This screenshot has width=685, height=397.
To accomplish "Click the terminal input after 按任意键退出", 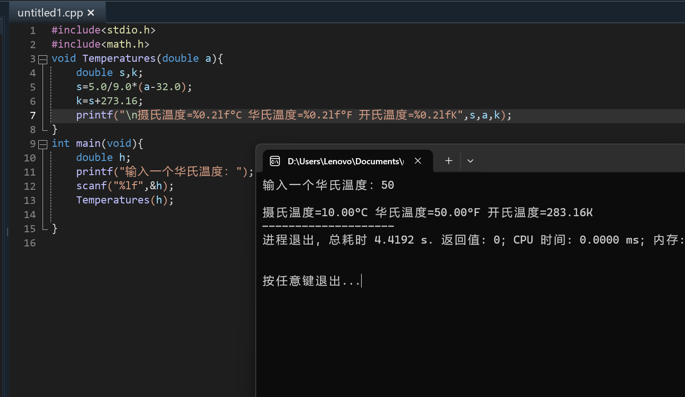I will click(362, 281).
